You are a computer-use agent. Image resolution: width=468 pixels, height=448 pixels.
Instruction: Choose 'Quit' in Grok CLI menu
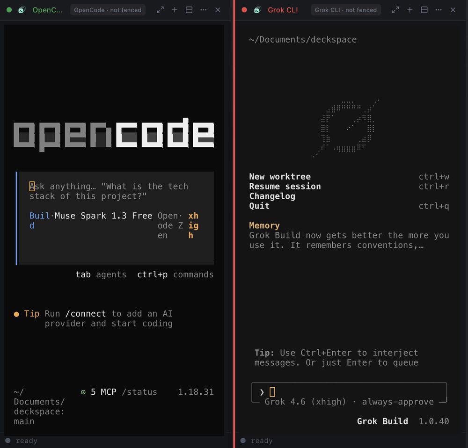coord(259,206)
